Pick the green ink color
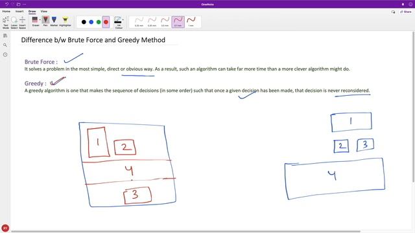 [x=99, y=22]
